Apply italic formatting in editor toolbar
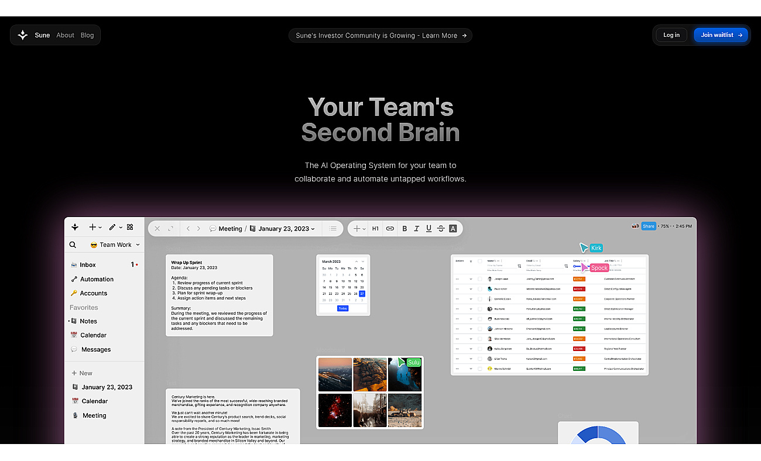 pos(417,229)
